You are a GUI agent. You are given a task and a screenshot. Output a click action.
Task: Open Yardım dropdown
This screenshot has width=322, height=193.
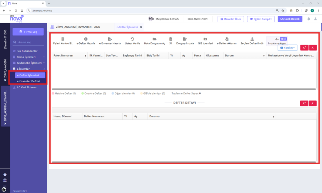point(287,48)
